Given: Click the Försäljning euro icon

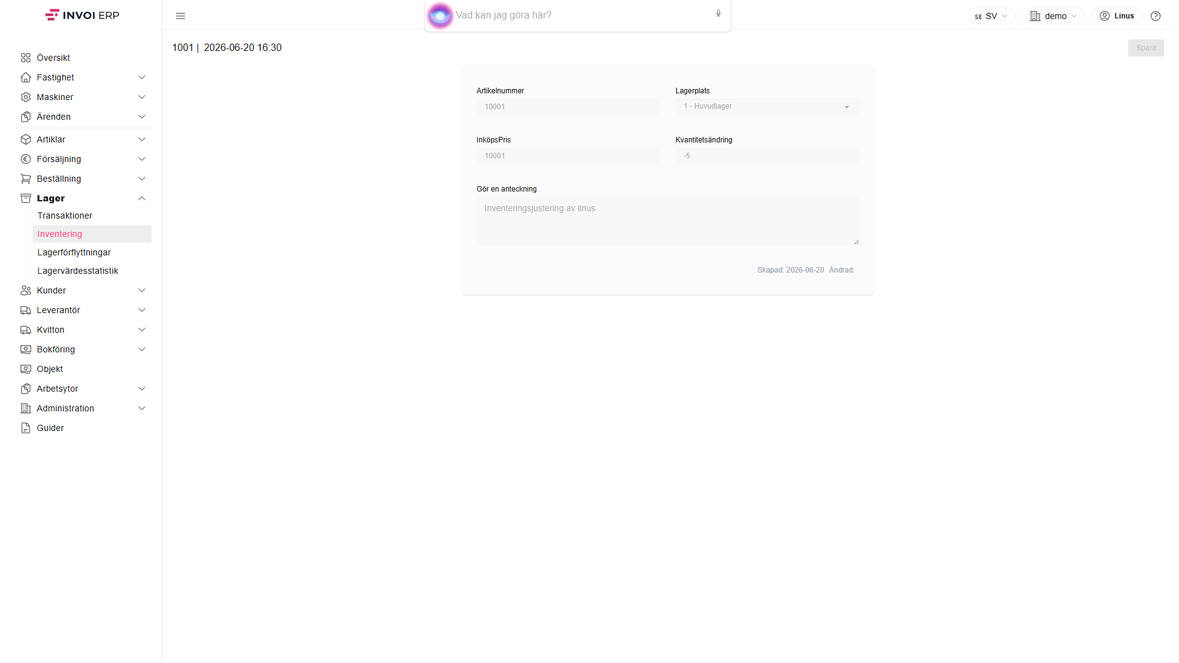Looking at the screenshot, I should coord(26,159).
